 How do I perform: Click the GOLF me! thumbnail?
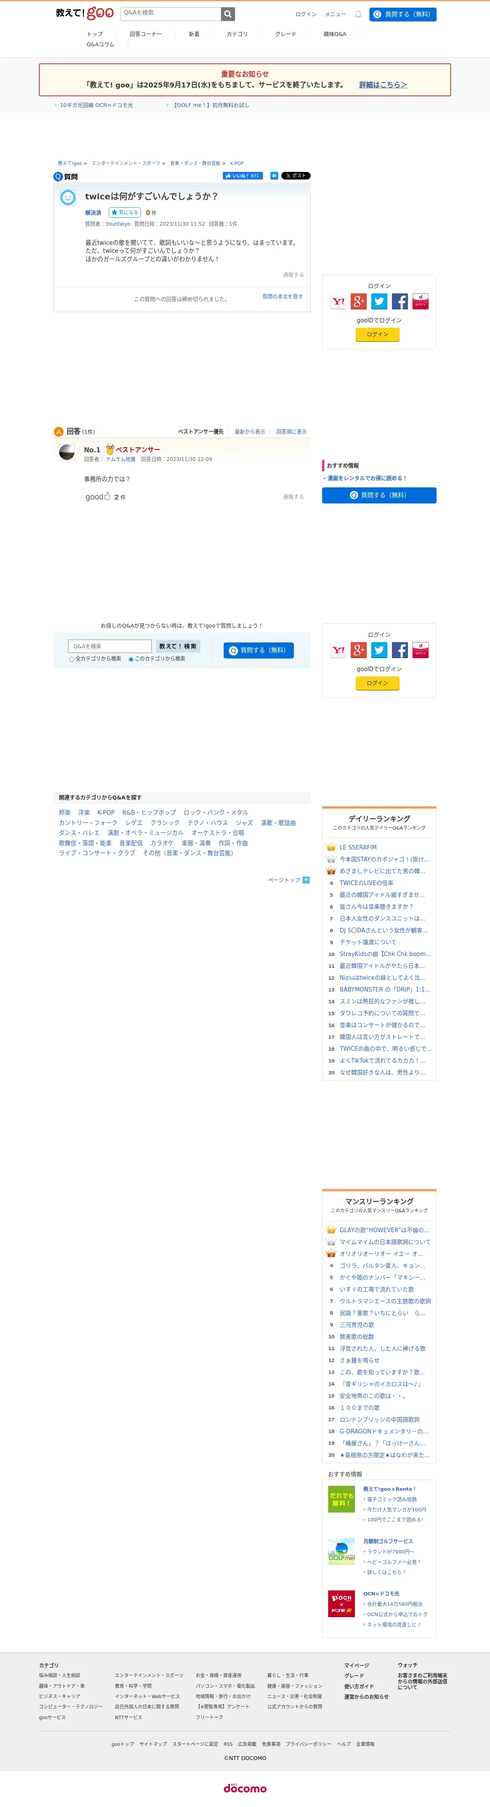pyautogui.click(x=342, y=1551)
